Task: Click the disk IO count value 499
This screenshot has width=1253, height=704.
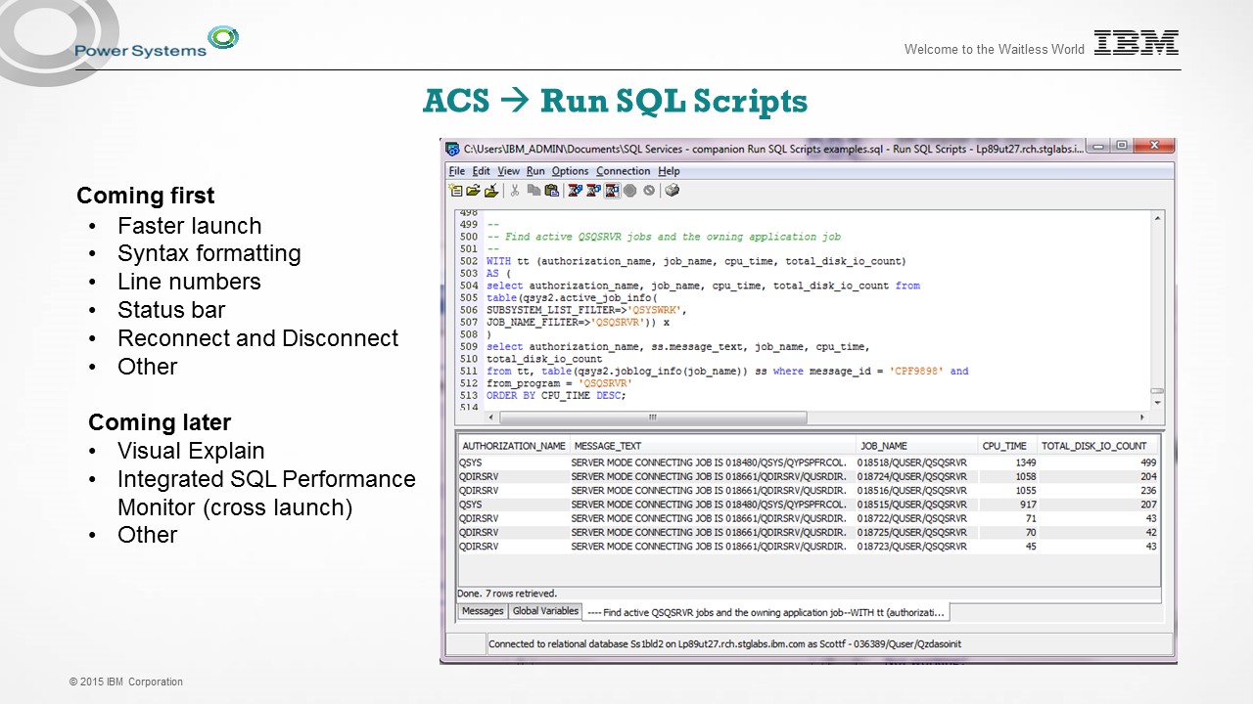Action: pos(1147,462)
